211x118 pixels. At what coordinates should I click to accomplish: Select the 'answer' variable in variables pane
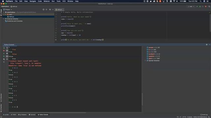[x=153, y=48]
